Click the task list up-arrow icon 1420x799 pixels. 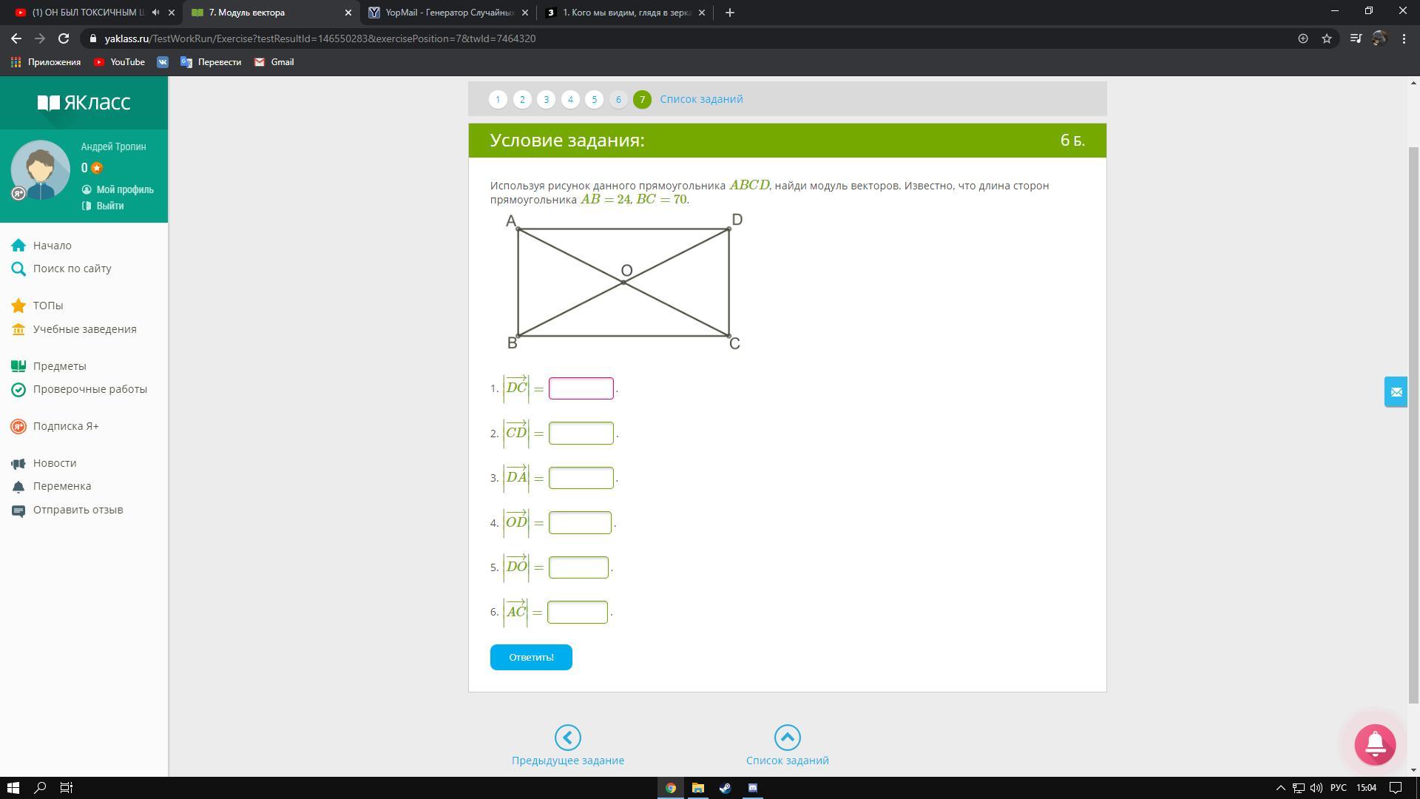pyautogui.click(x=787, y=738)
